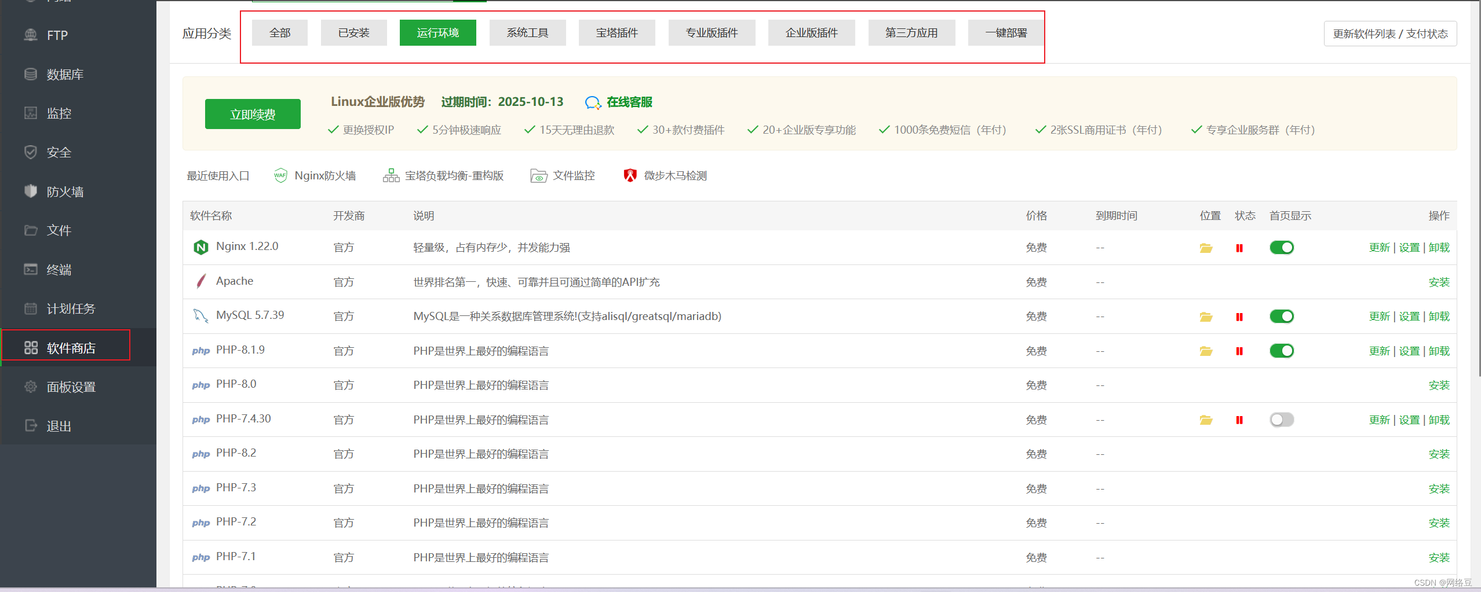Viewport: 1481px width, 592px height.
Task: Select the 系统工具 category tab
Action: click(527, 33)
